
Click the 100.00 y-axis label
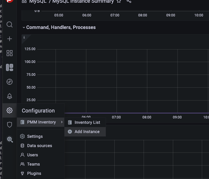tap(30, 62)
